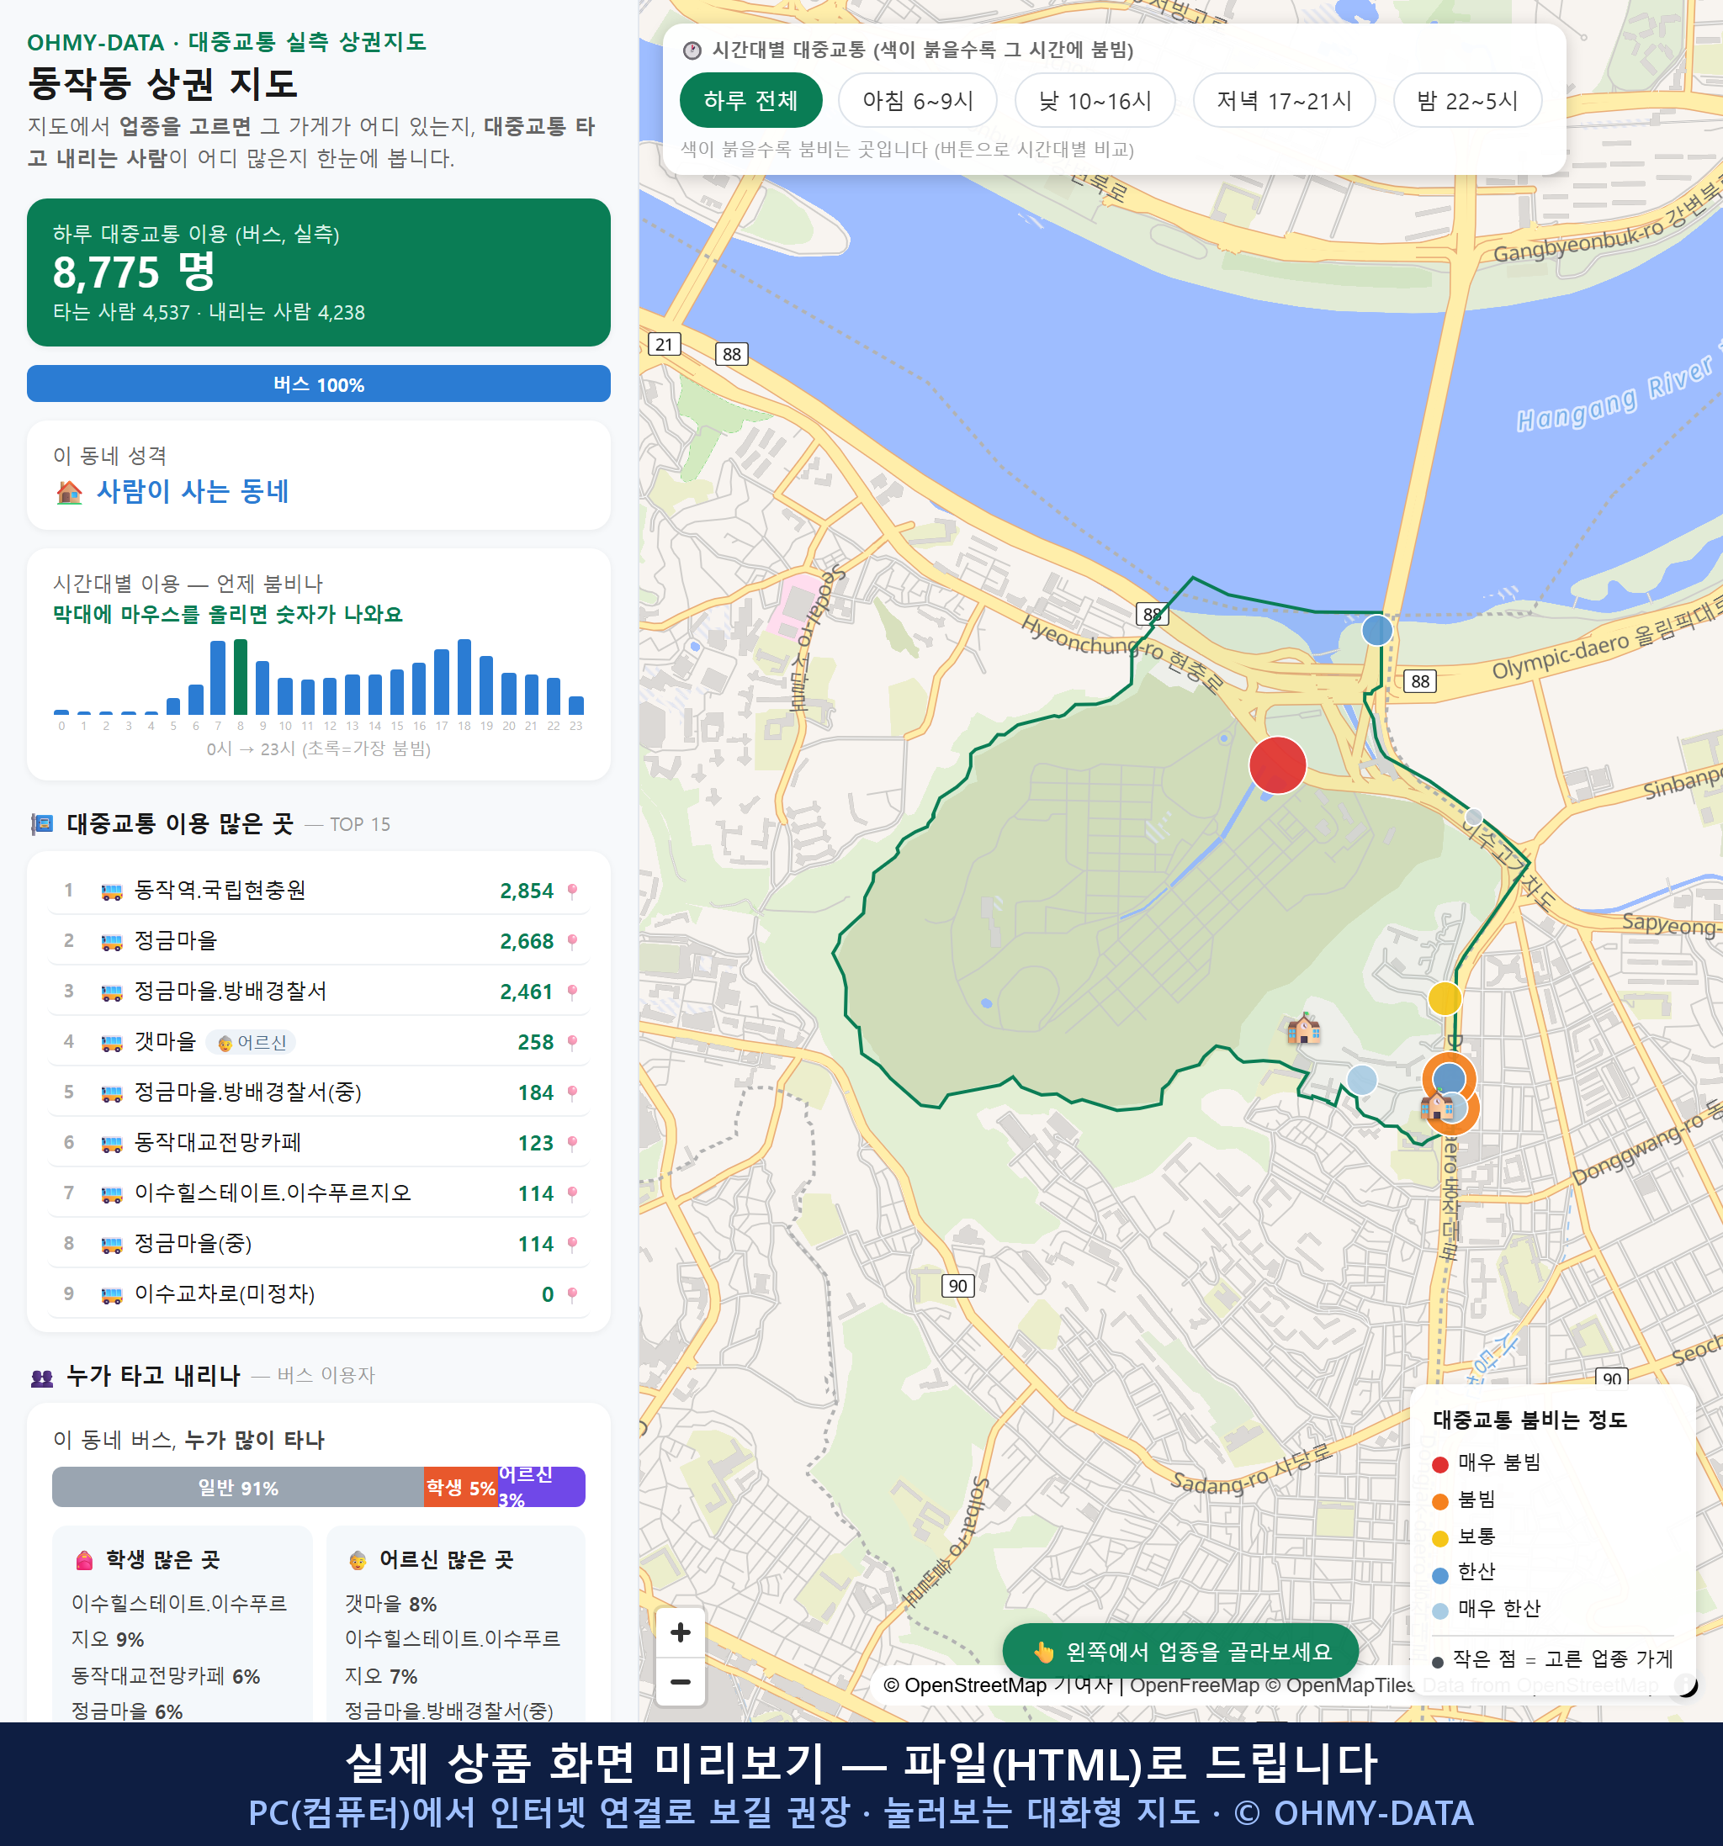Switch to 낮 10~16시 time filter
Viewport: 1723px width, 1846px height.
tap(1095, 100)
